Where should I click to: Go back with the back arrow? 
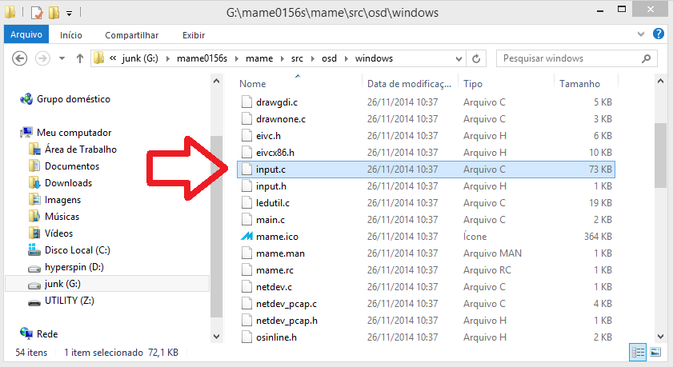[19, 58]
